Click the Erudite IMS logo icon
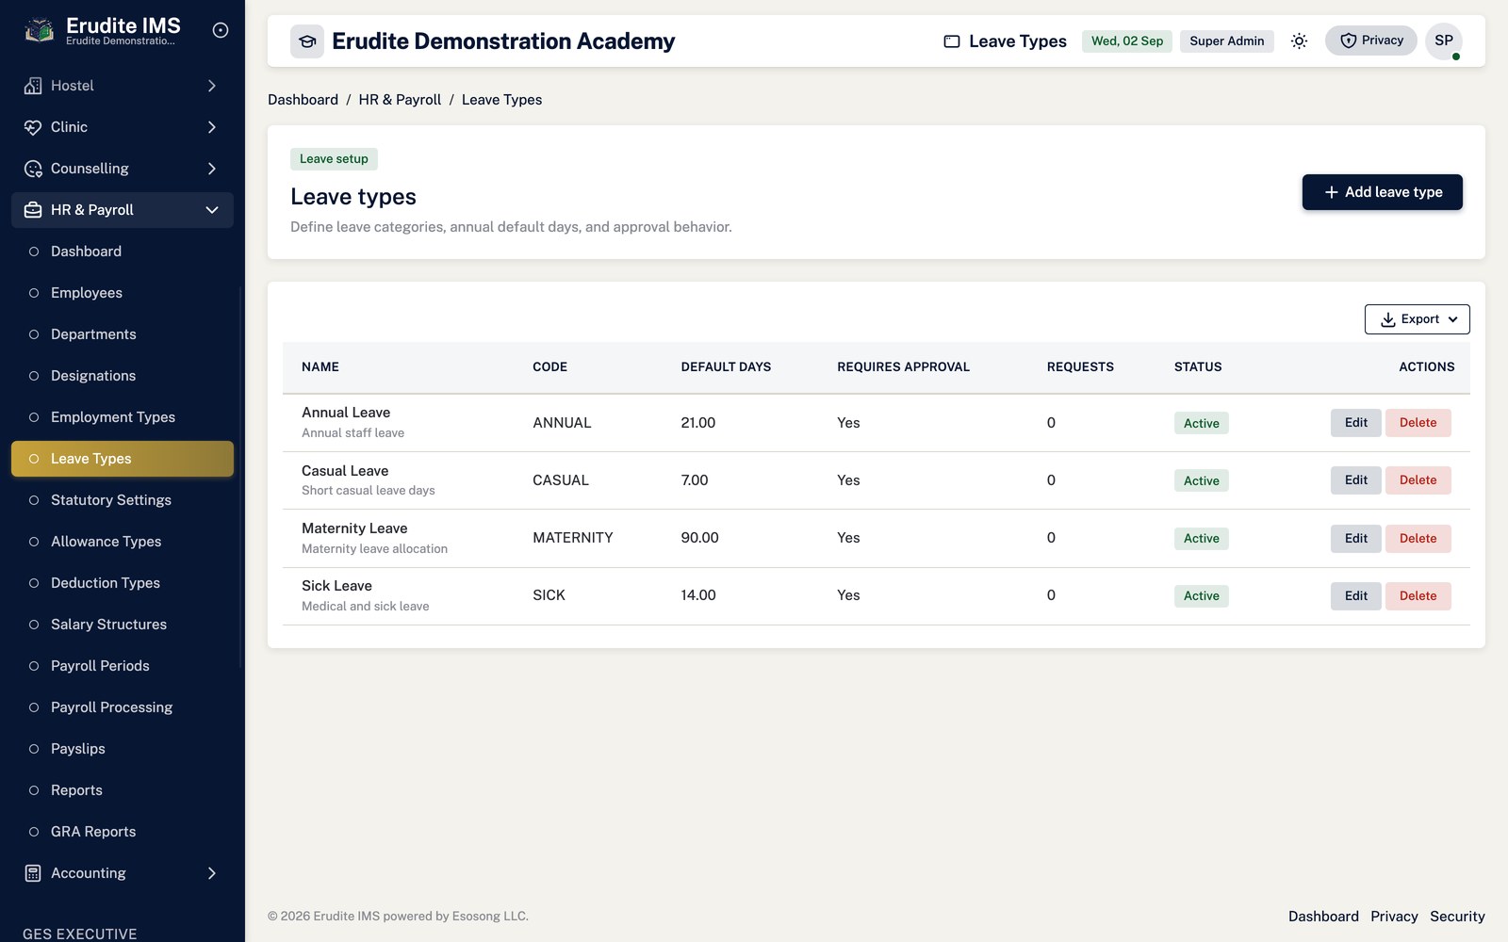This screenshot has height=942, width=1508. point(39,30)
